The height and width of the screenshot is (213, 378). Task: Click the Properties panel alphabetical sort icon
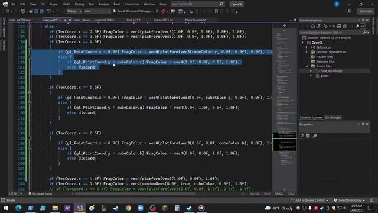point(308,135)
